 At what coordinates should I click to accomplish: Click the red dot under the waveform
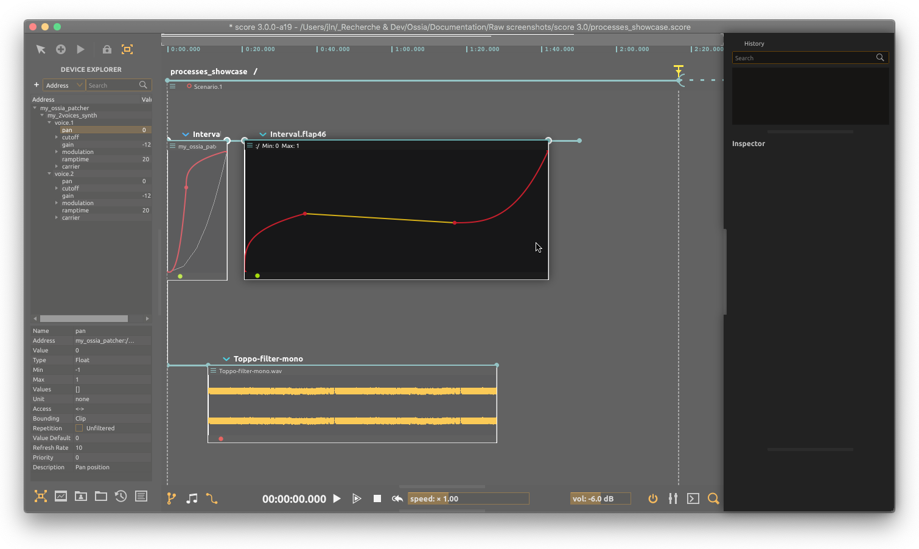click(x=221, y=439)
